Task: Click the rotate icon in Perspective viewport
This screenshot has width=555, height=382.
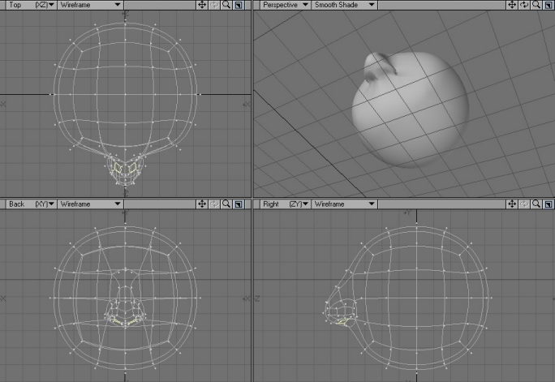Action: pyautogui.click(x=524, y=5)
